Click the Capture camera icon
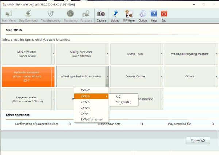This screenshot has height=155, width=219. tap(101, 14)
